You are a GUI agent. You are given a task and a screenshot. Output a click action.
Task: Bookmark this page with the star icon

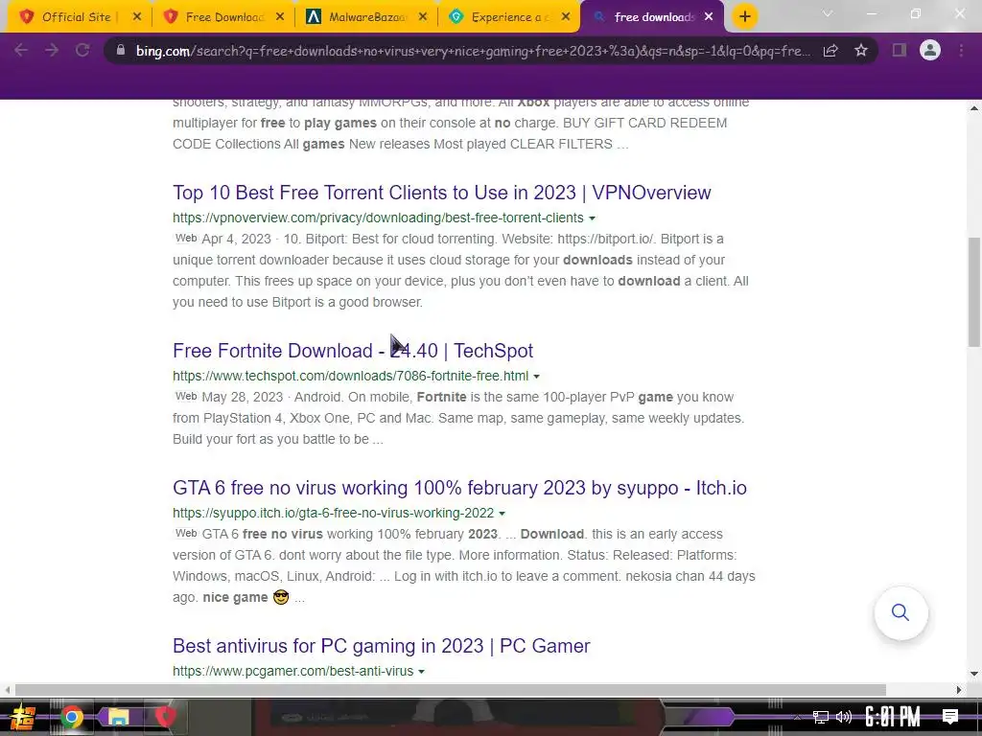(x=861, y=50)
